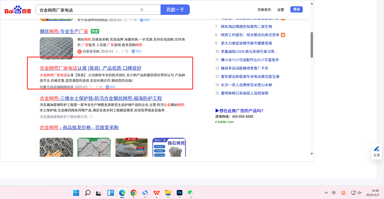Screen dimensions: 384x199
Task: Click the 抛石网兜 product thumbnail
Action: [169, 147]
